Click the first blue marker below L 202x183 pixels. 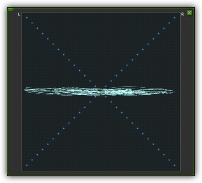point(27,18)
